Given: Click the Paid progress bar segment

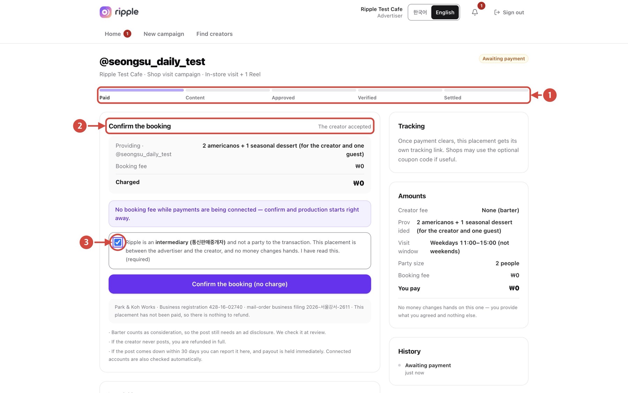Looking at the screenshot, I should (141, 90).
